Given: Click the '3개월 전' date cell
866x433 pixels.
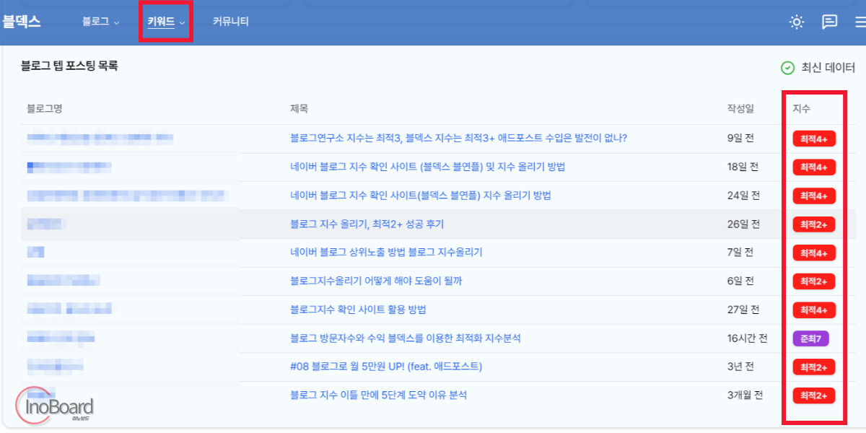Looking at the screenshot, I should [745, 395].
